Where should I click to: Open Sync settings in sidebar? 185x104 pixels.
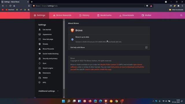(44, 63)
